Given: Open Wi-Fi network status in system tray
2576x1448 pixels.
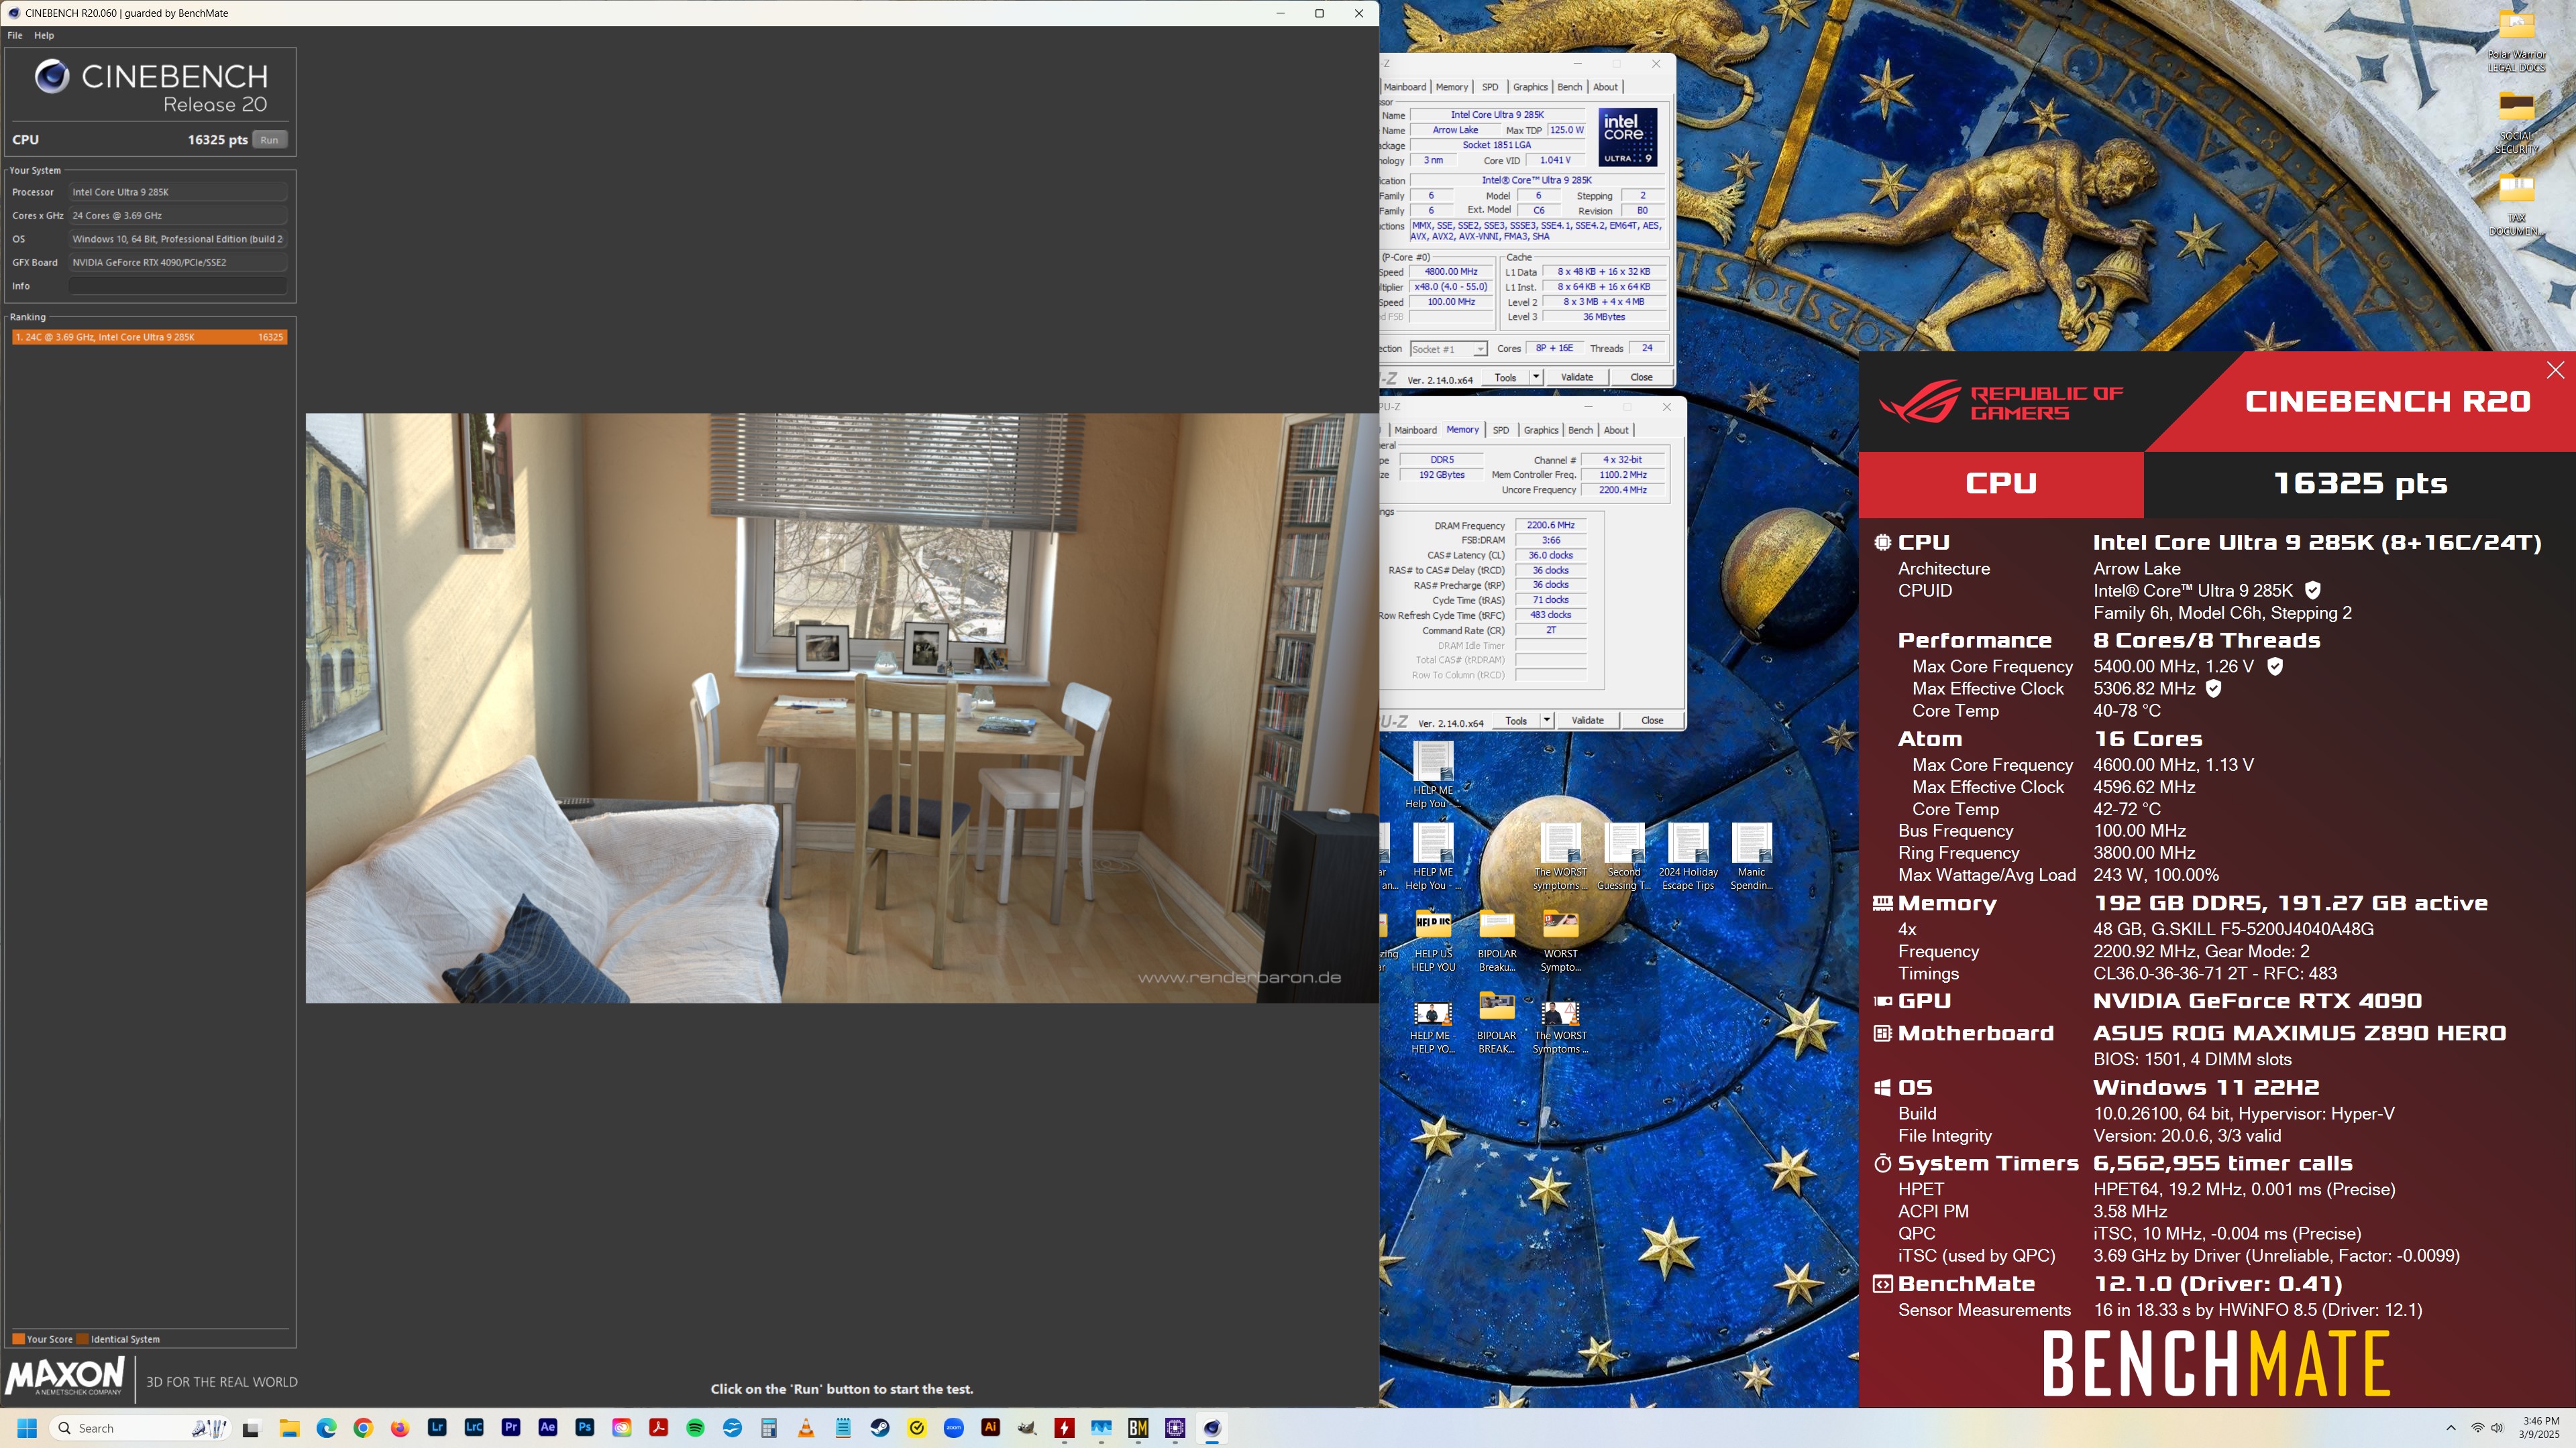Looking at the screenshot, I should [x=2477, y=1428].
